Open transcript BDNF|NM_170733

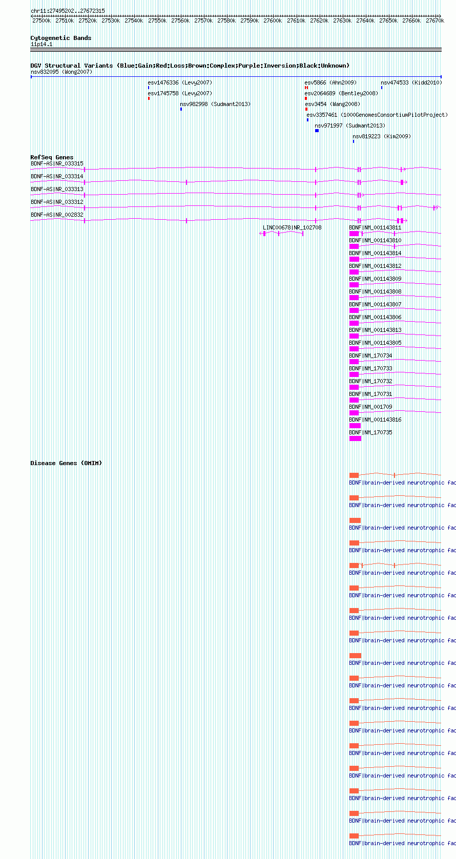tap(370, 368)
